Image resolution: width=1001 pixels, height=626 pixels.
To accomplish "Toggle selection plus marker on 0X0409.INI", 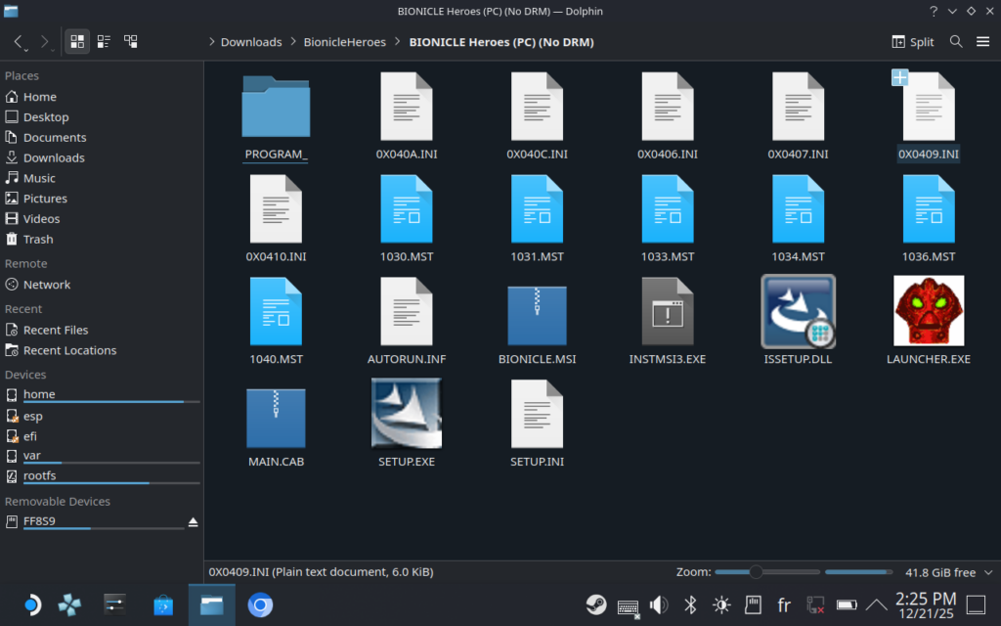I will point(900,78).
